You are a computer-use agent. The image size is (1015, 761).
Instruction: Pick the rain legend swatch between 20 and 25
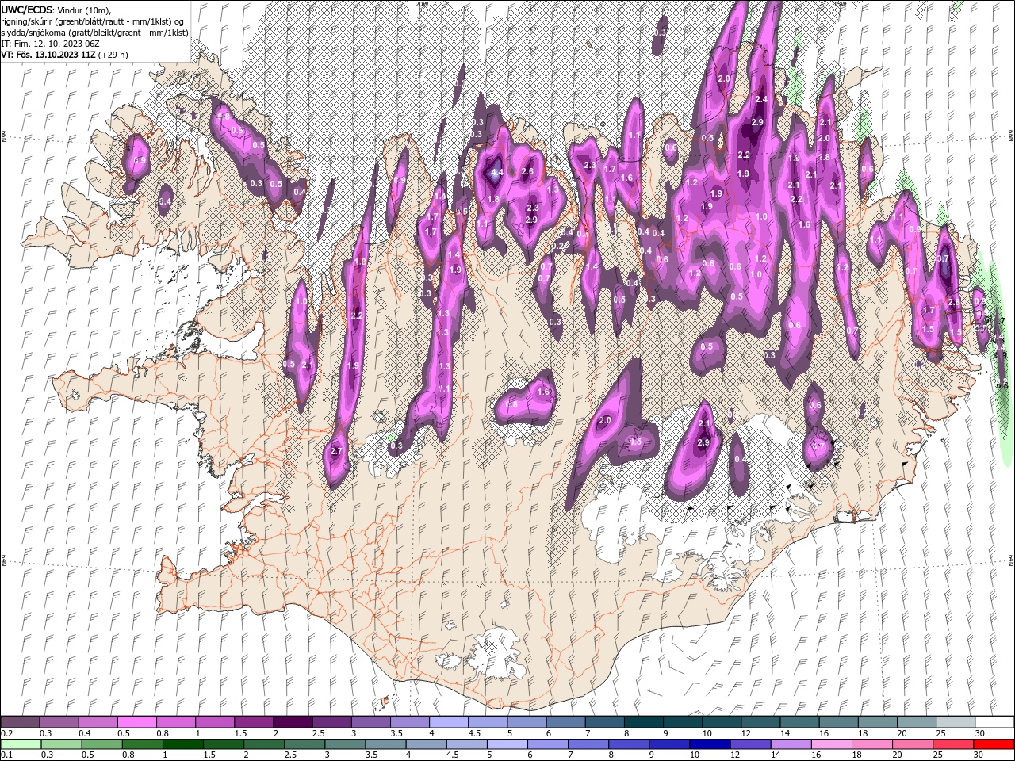(913, 744)
